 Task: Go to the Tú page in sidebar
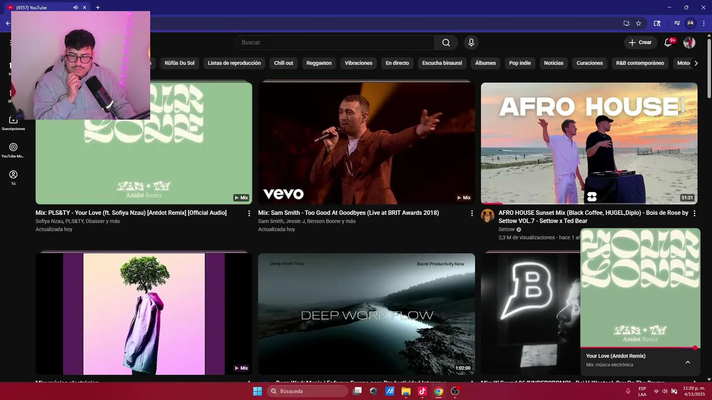13,178
